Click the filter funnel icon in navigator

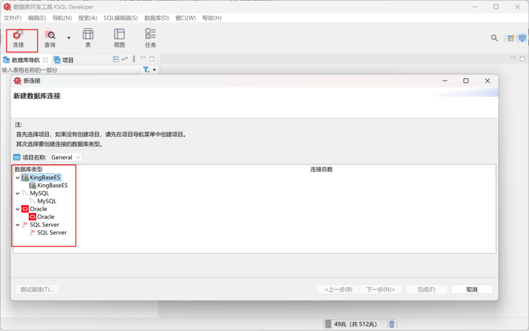point(146,70)
